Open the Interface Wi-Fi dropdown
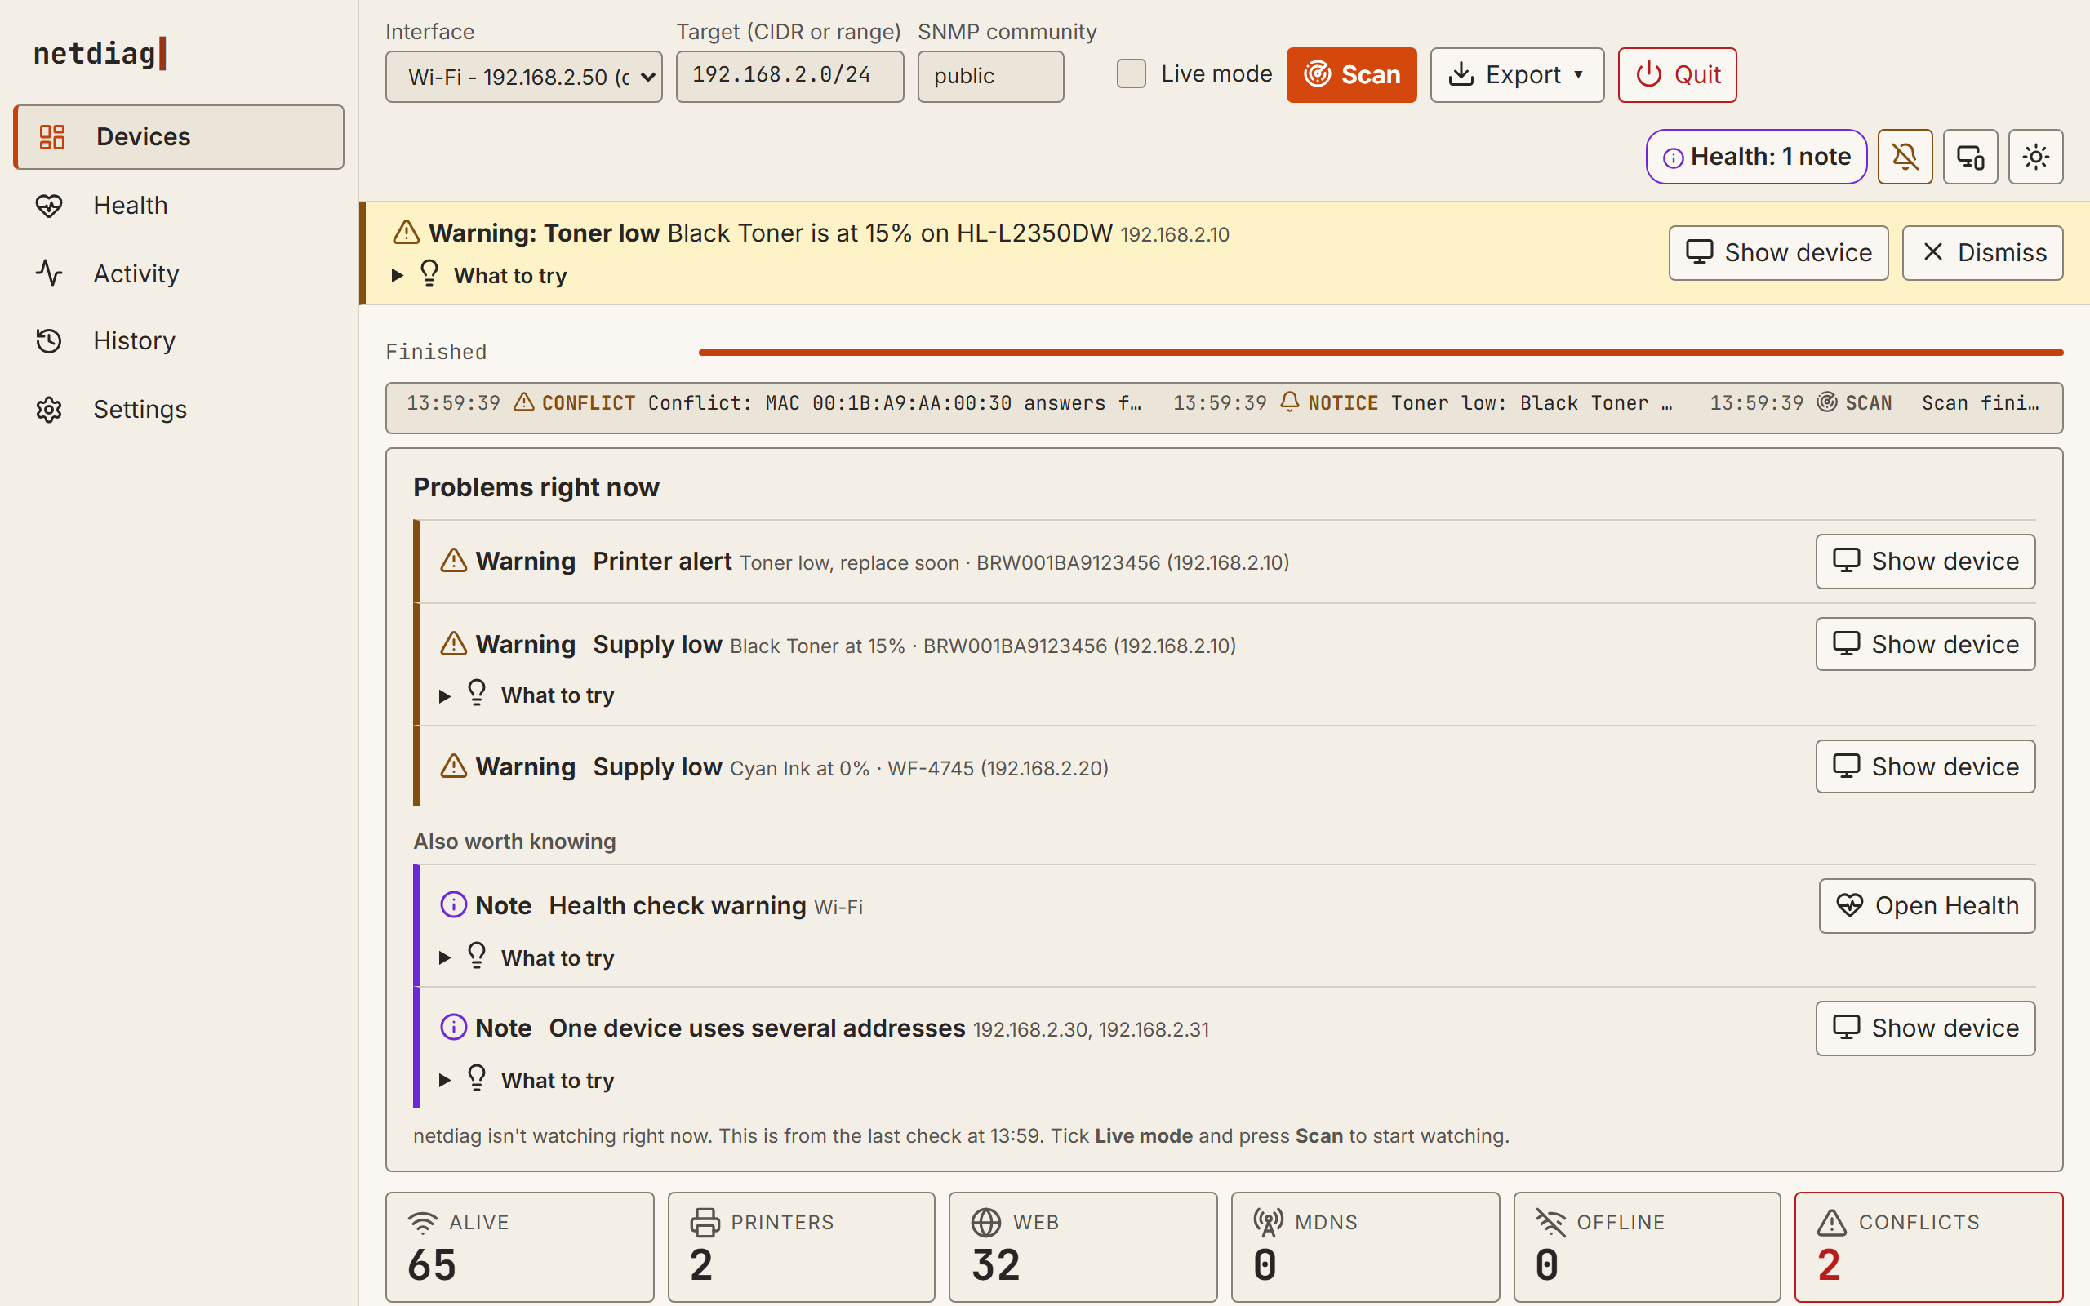 [x=523, y=77]
